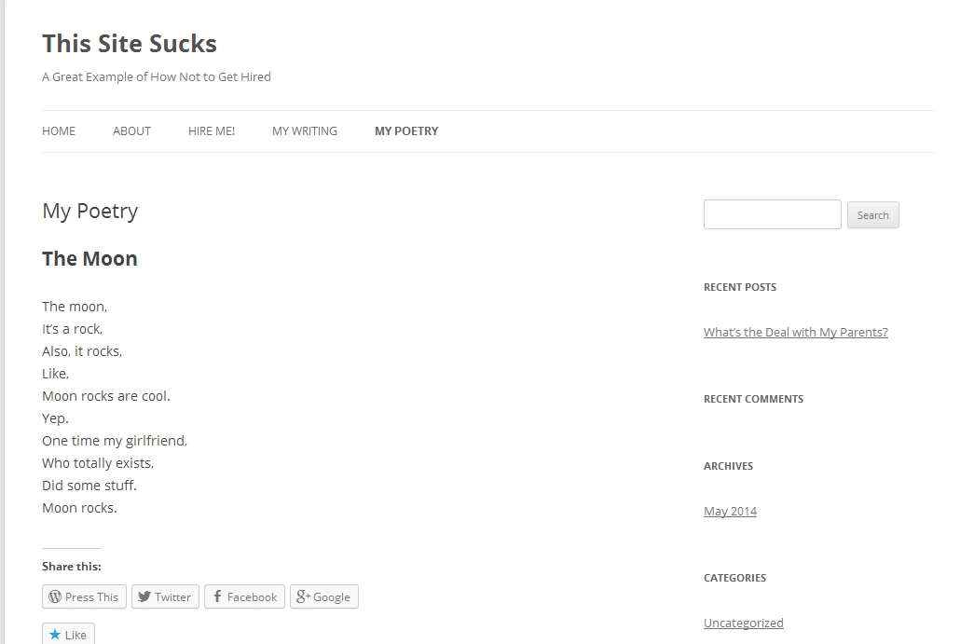Open the Uncategorized category
974x644 pixels.
click(x=744, y=623)
